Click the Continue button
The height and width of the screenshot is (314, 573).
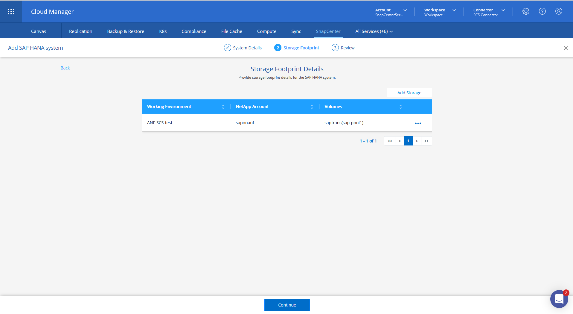287,305
